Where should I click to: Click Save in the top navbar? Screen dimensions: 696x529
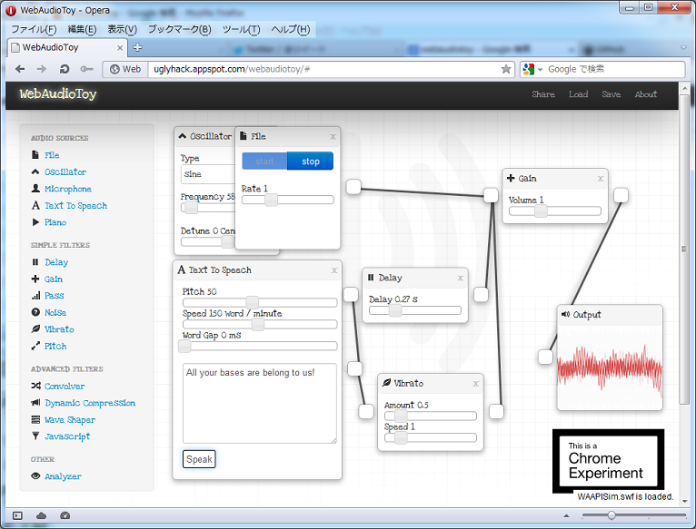click(x=611, y=94)
